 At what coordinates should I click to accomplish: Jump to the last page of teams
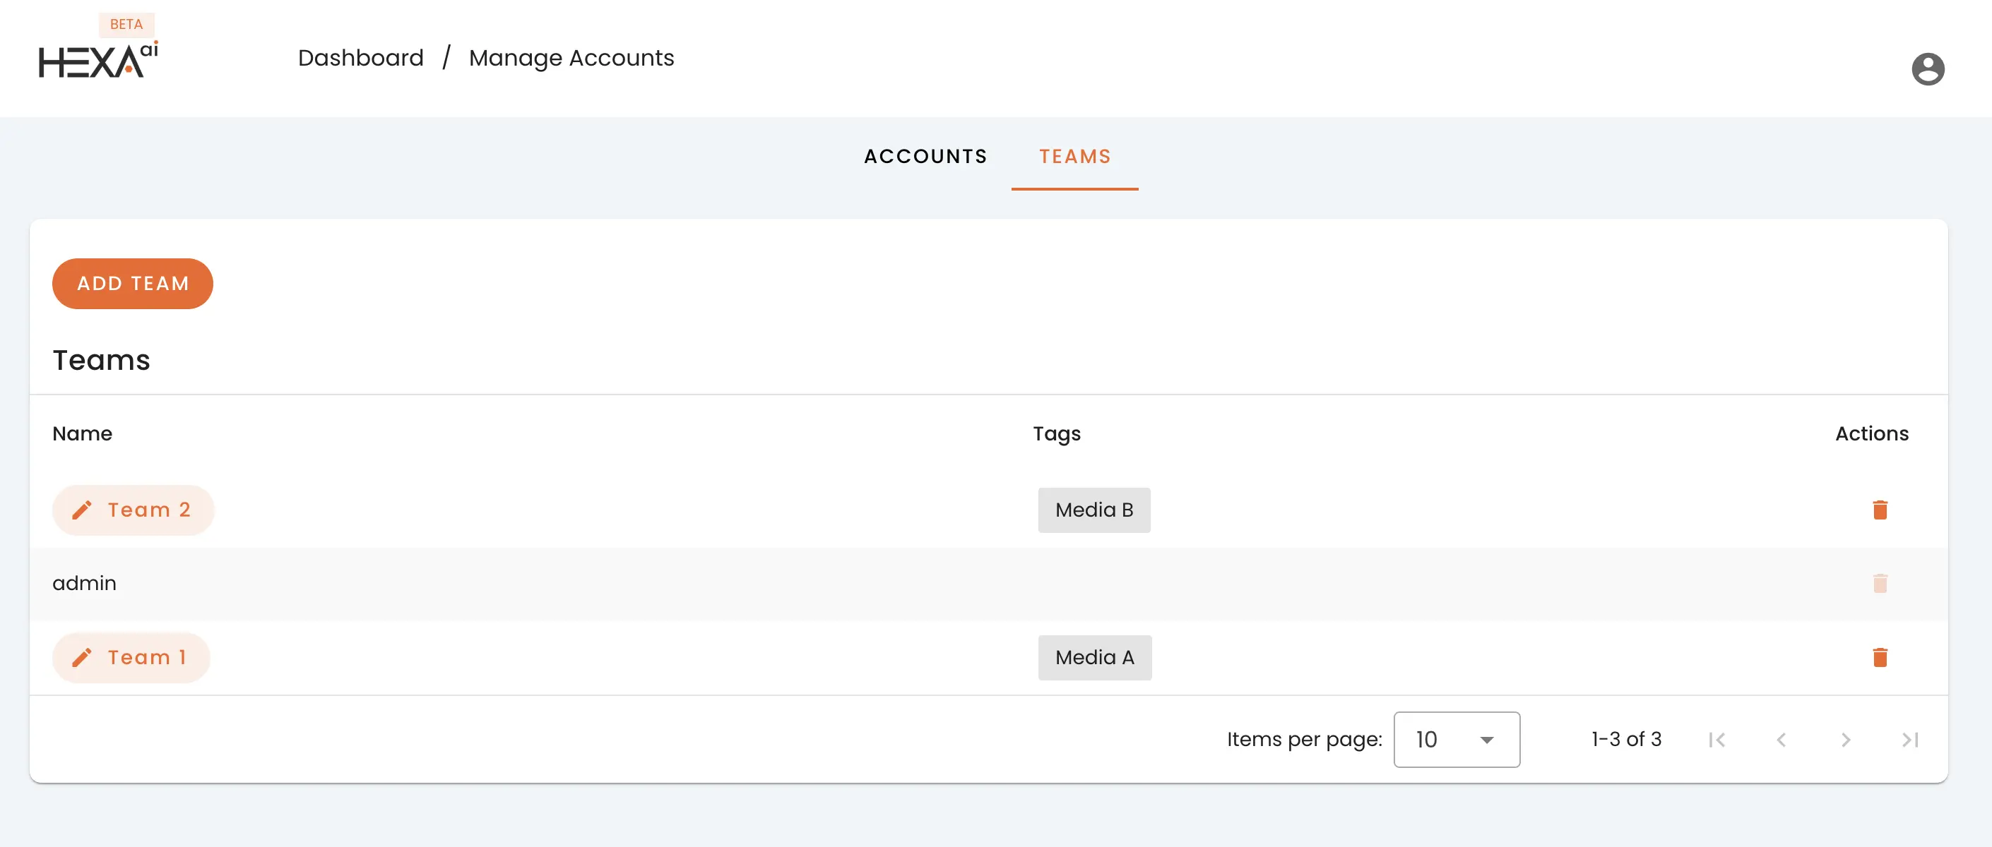coord(1909,740)
